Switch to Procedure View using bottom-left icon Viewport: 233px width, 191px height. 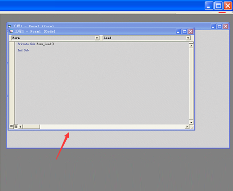[x=11, y=126]
